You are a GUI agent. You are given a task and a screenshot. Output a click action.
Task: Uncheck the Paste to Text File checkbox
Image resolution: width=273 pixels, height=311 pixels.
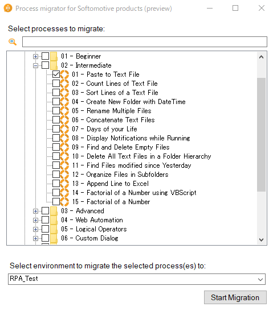pos(56,74)
